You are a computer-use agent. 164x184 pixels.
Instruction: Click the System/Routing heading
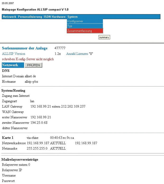click(x=13, y=91)
